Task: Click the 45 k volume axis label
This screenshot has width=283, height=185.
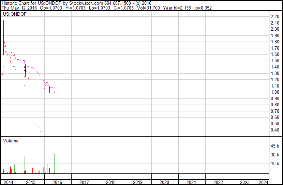Action: tap(275, 146)
